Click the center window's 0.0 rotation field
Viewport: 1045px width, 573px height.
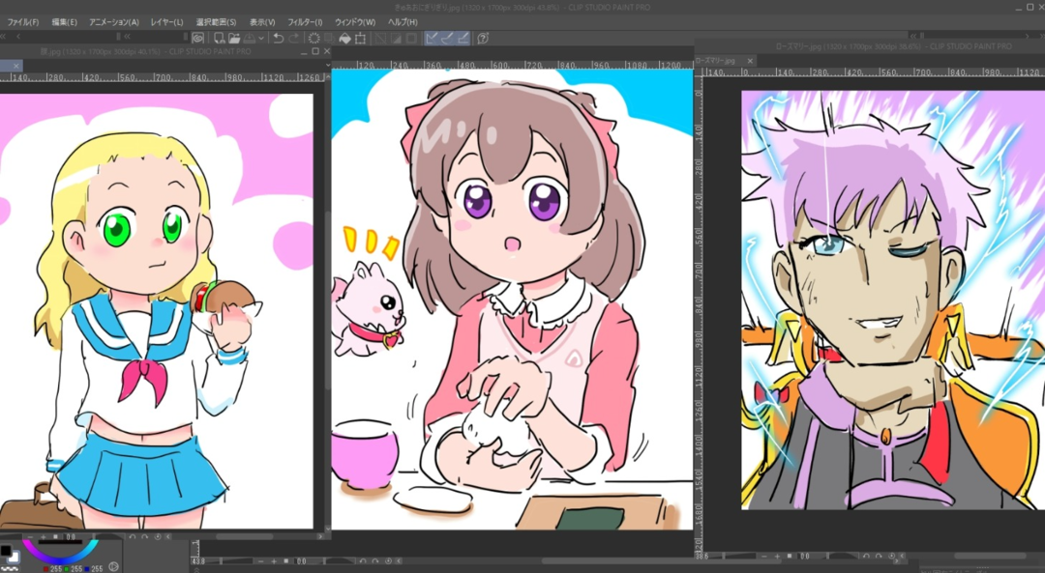(302, 561)
